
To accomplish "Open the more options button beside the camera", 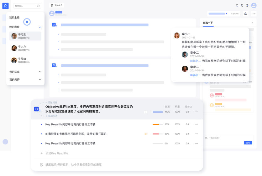I will click(x=254, y=14).
